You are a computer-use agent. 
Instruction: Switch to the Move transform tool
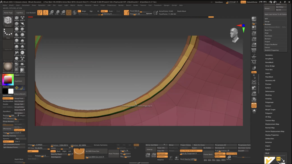click(51, 13)
